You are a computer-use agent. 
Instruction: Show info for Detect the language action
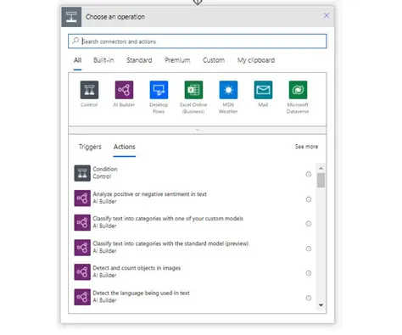(x=309, y=298)
